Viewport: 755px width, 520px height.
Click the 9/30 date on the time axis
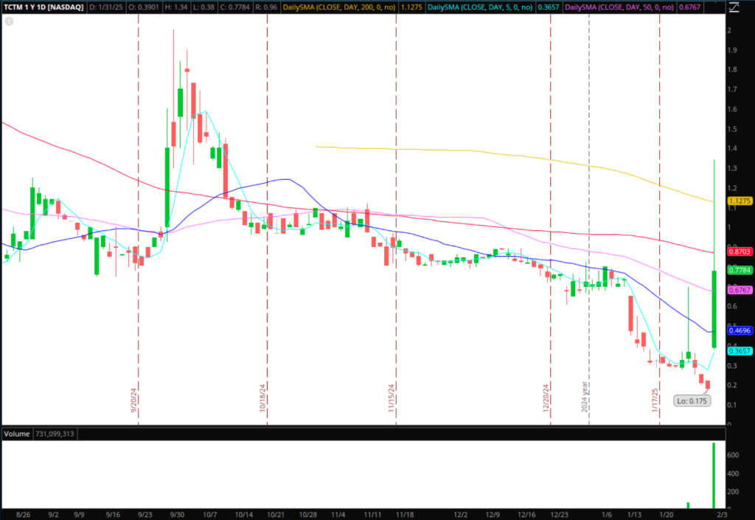click(x=177, y=515)
